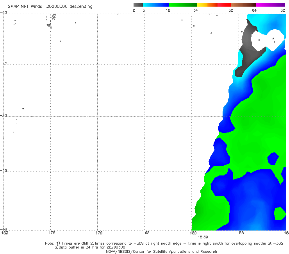Click the '5' color scale label
The width and height of the screenshot is (289, 254).
144,10
